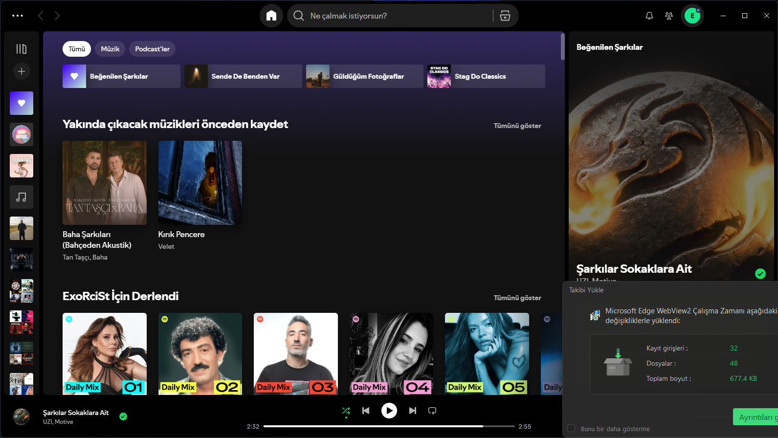778x438 pixels.
Task: Open the Running playlist in sidebar
Action: 22,166
